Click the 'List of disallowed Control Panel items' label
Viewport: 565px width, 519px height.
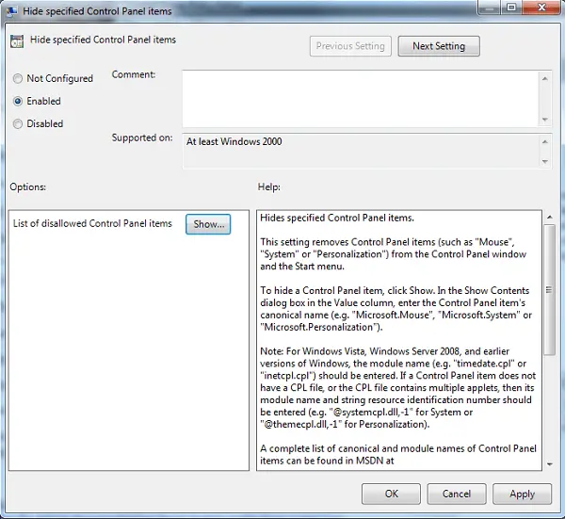point(92,223)
